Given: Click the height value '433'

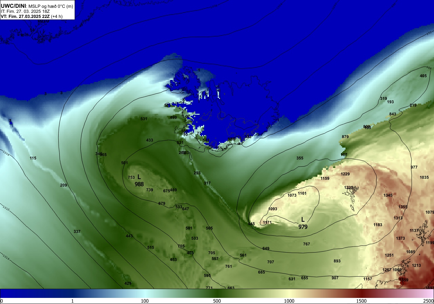Looking at the screenshot, I should pos(150,140).
